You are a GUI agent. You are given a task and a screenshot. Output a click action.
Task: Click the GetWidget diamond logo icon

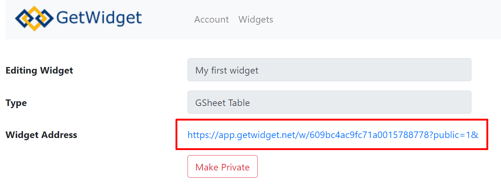pos(34,18)
